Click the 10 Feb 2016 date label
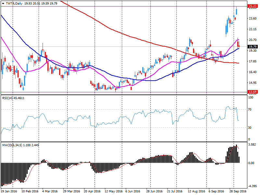 pos(30,191)
